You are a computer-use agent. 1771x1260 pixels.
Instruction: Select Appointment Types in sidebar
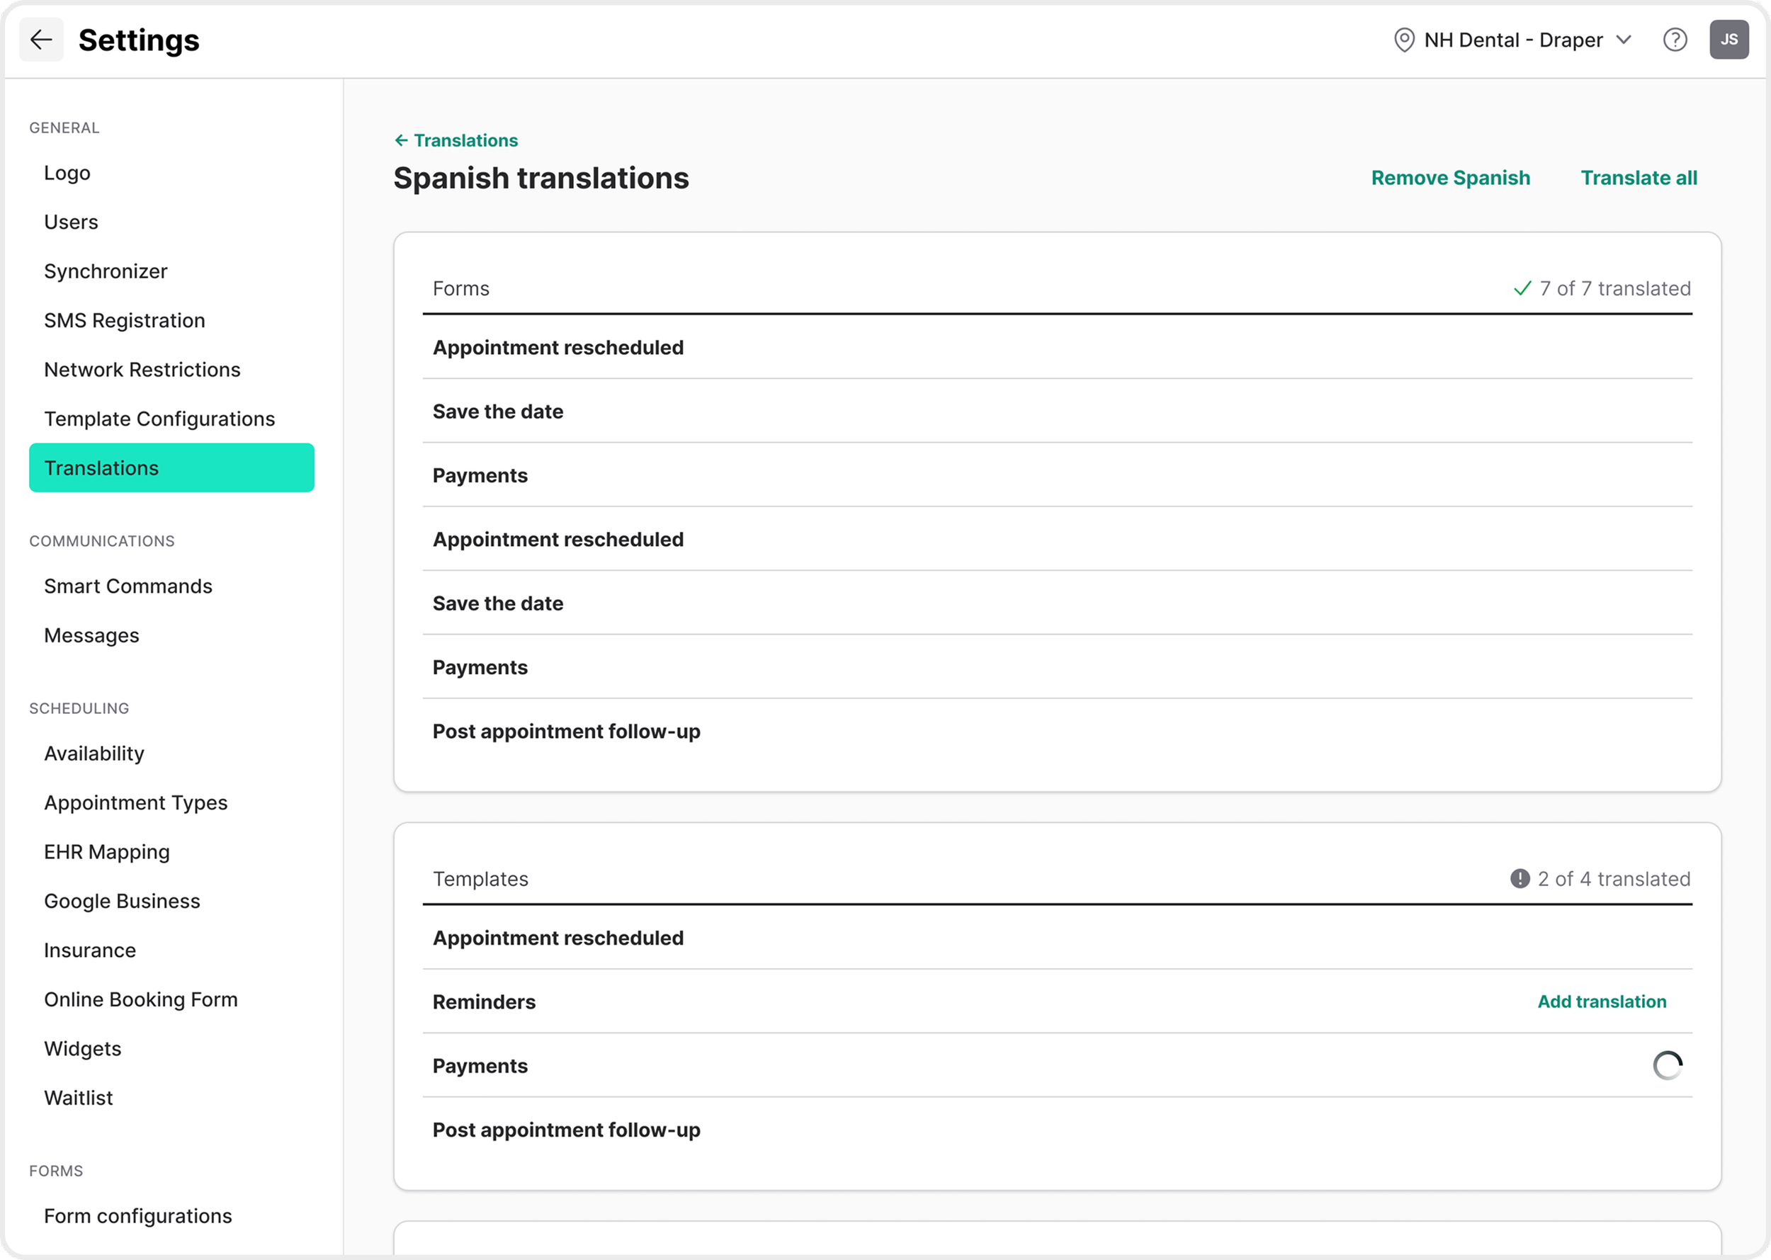tap(171, 803)
